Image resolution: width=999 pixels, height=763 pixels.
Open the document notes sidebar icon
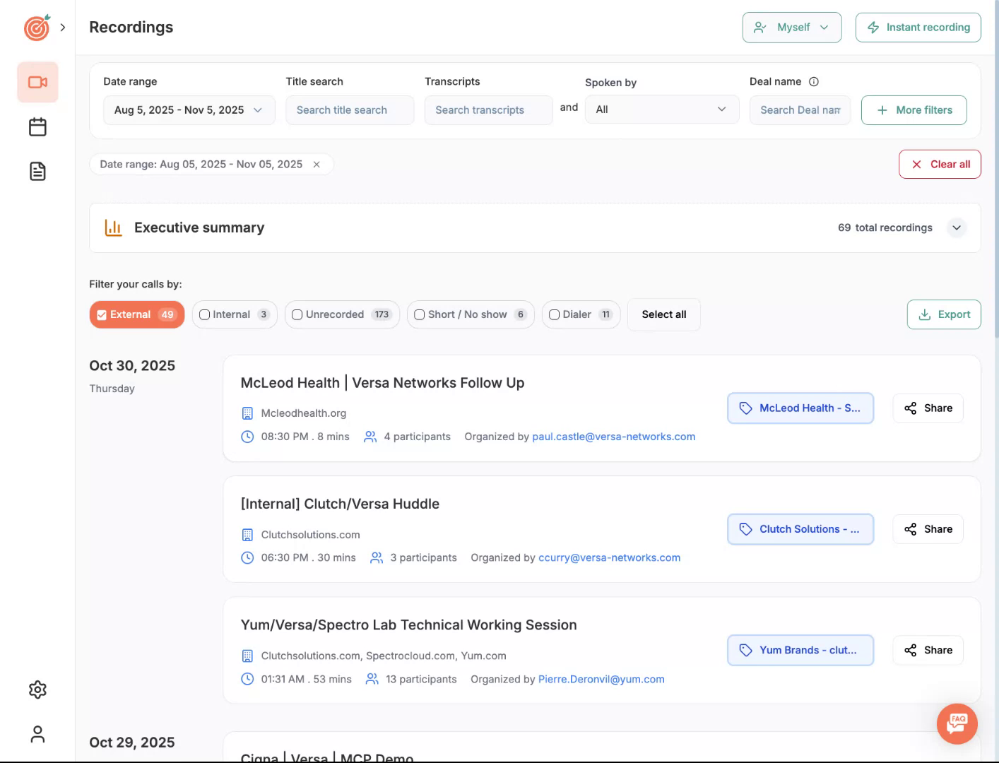pos(37,171)
